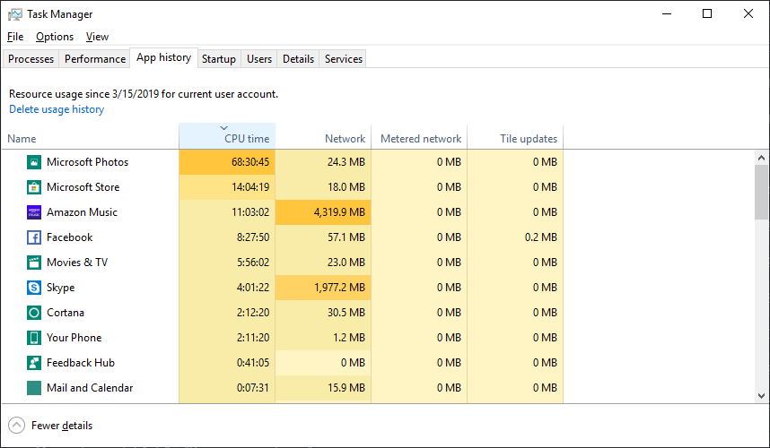770x448 pixels.
Task: Switch to the Processes tab
Action: 31,59
